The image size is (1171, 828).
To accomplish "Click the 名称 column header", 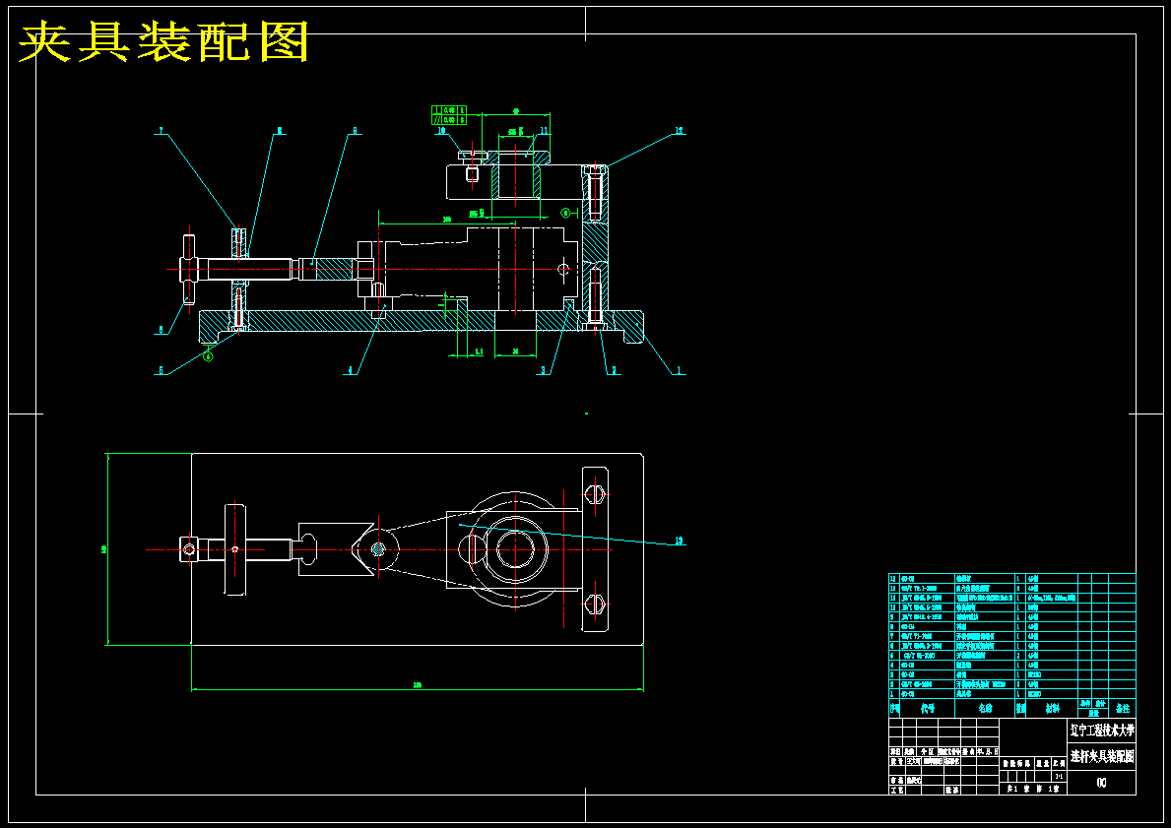I will 985,708.
